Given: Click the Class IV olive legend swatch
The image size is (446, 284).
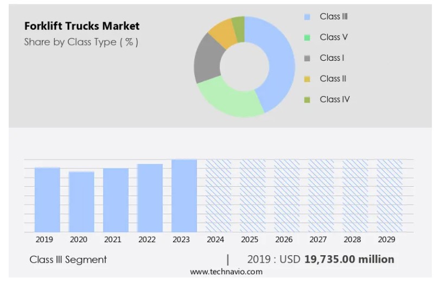Looking at the screenshot, I should click(307, 99).
